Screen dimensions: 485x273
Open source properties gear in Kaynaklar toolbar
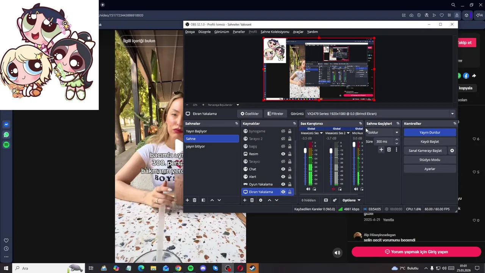click(260, 200)
